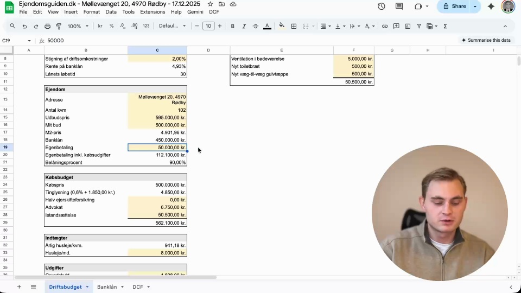
Task: Open the Data menu
Action: tap(111, 12)
